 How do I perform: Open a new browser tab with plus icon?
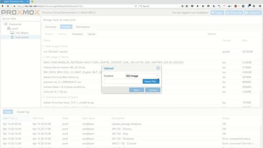pos(32,2)
